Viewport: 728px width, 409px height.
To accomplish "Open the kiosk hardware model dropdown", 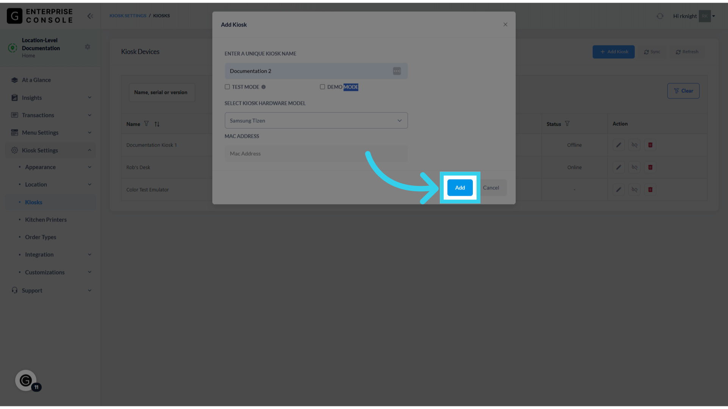I will pos(316,120).
